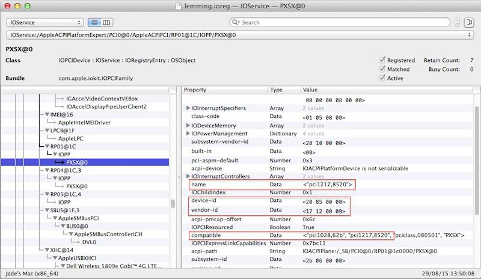The width and height of the screenshot is (481, 279).
Task: Select AppleLPC in the tree
Action: pyautogui.click(x=70, y=138)
